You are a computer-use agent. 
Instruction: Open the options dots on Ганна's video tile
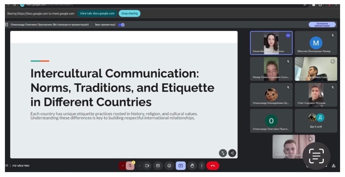(288, 35)
